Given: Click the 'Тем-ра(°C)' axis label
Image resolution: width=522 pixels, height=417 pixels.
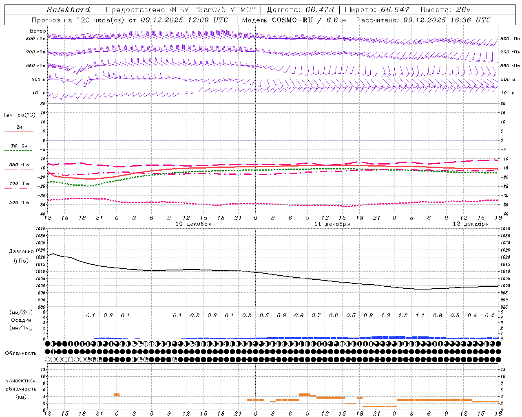Looking at the screenshot, I should tap(19, 115).
